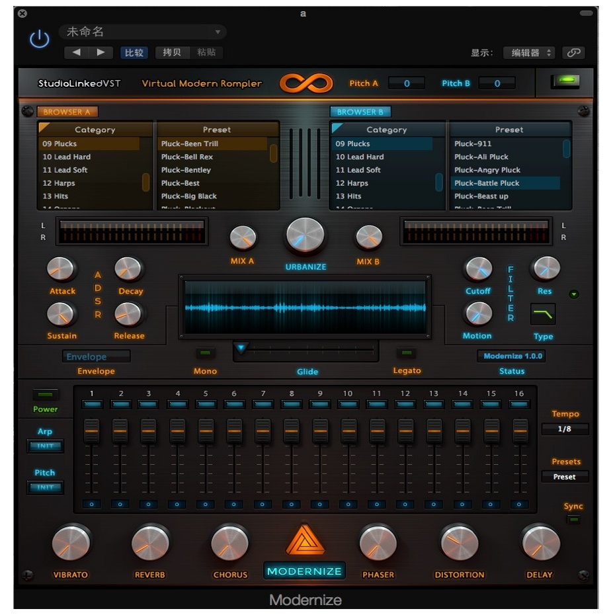
Task: Click the orange triangle Modernize logo
Action: 306,540
